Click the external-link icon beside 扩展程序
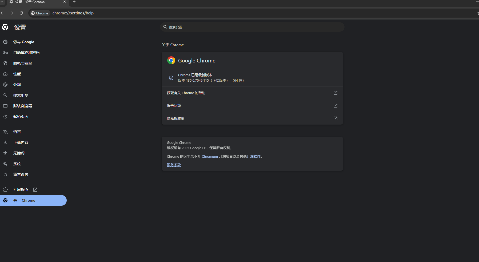The image size is (479, 262). click(x=35, y=190)
